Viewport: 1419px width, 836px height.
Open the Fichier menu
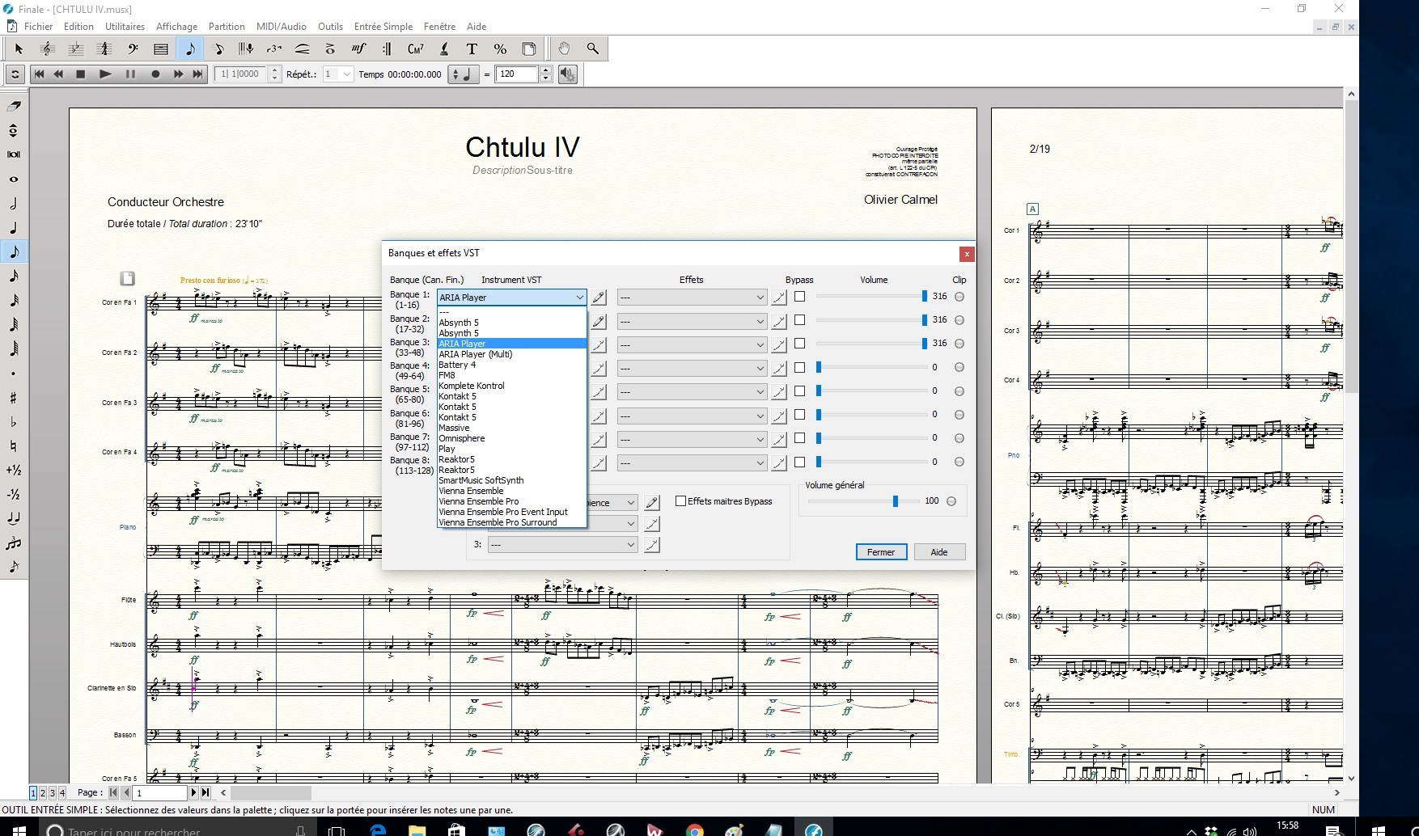38,27
